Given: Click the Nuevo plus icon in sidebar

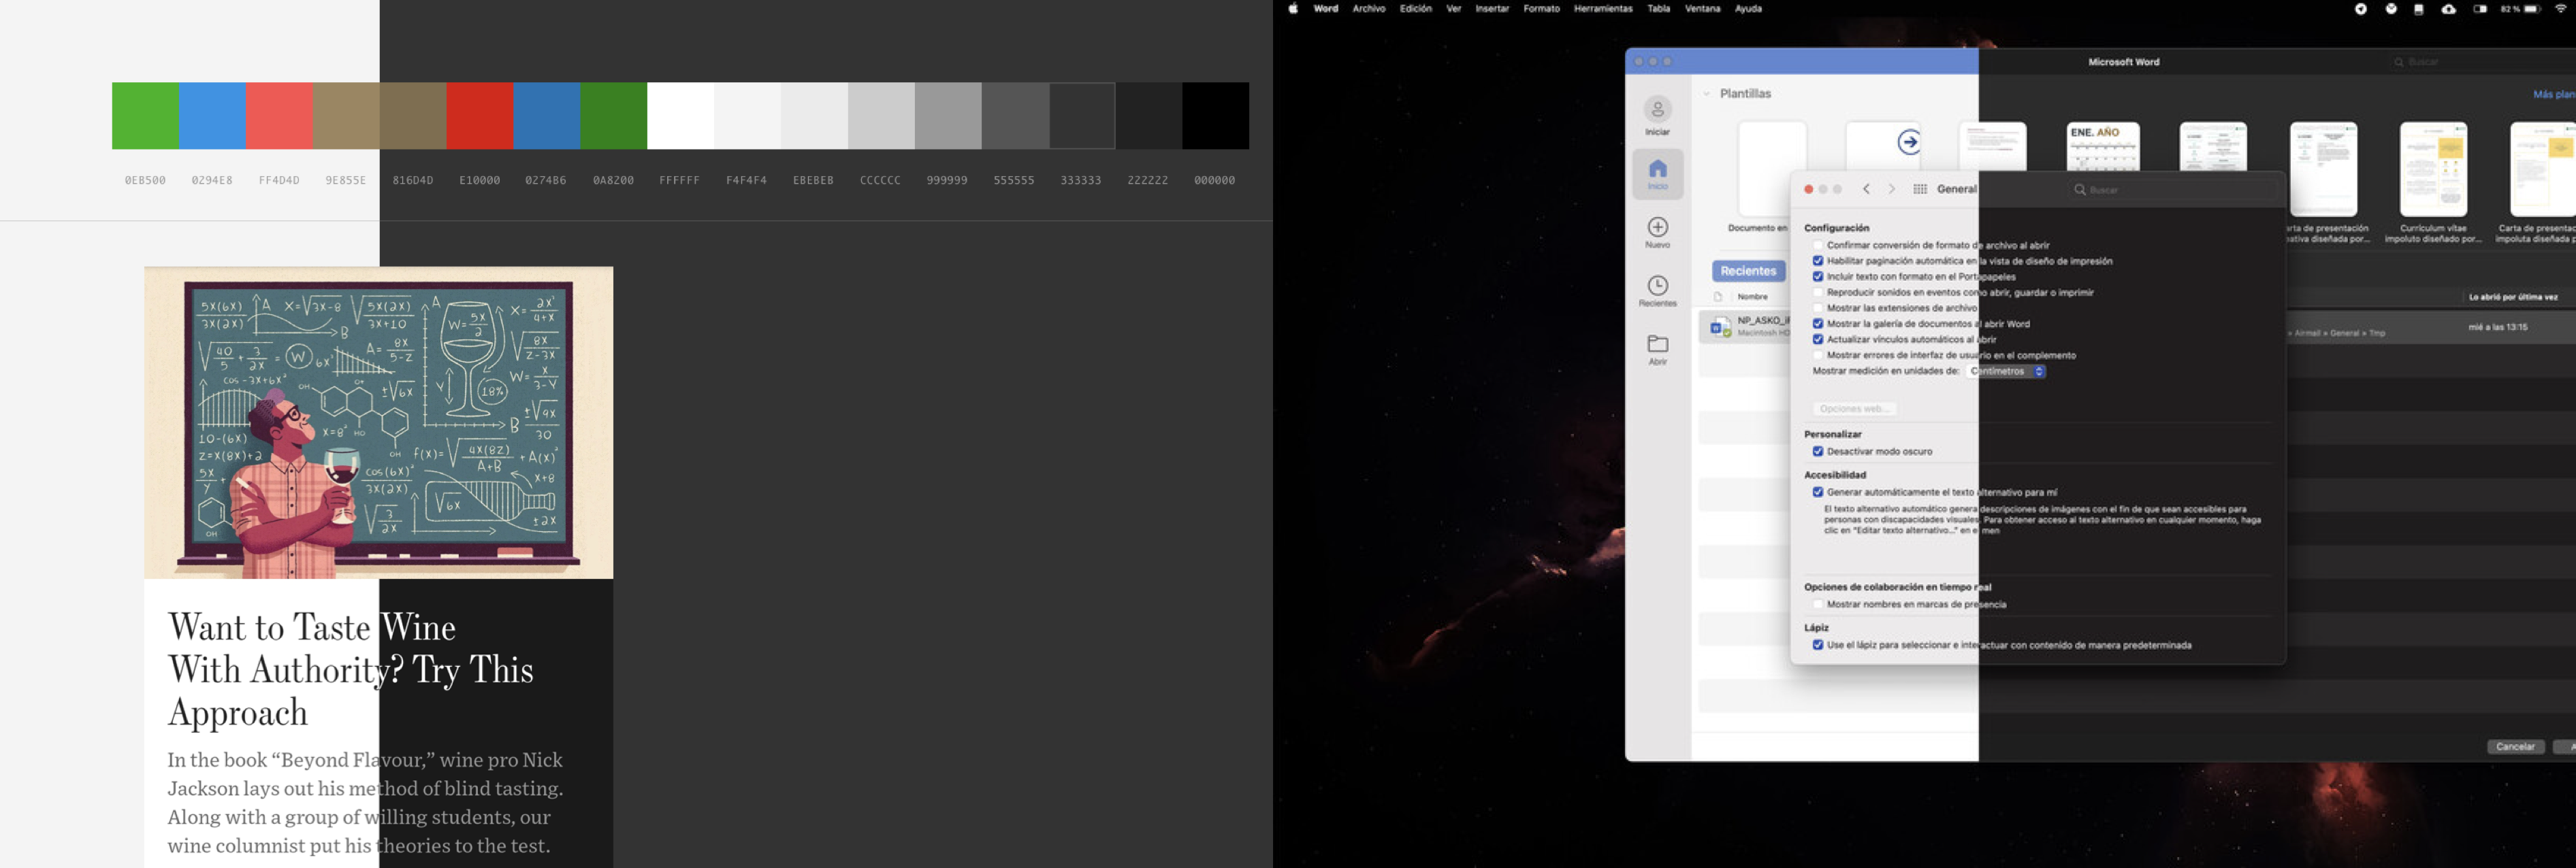Looking at the screenshot, I should [x=1657, y=227].
